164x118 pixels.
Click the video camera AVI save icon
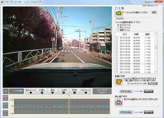point(119,81)
